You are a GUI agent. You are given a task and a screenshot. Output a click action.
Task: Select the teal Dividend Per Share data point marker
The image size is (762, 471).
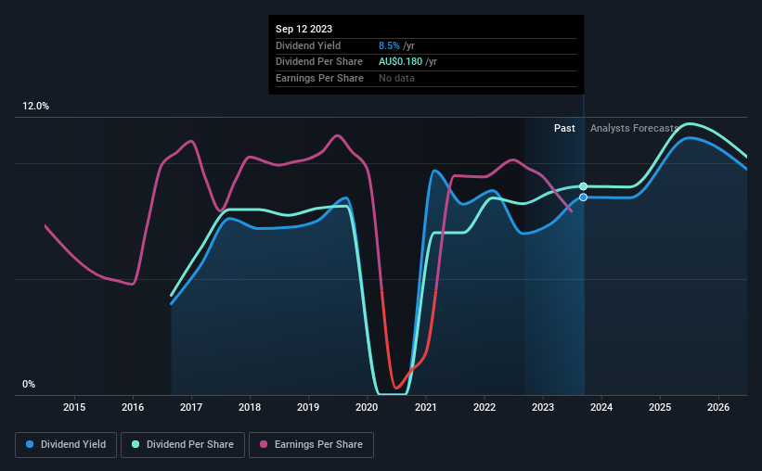click(583, 186)
